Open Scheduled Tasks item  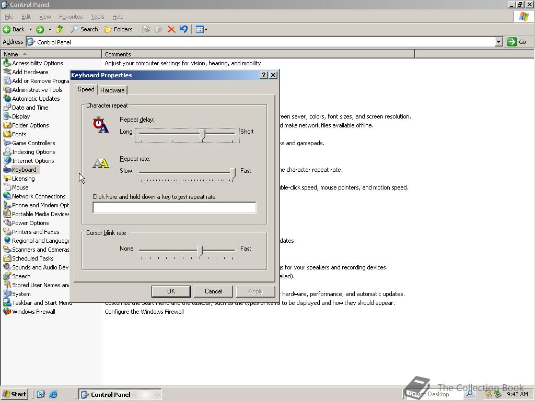(x=28, y=258)
